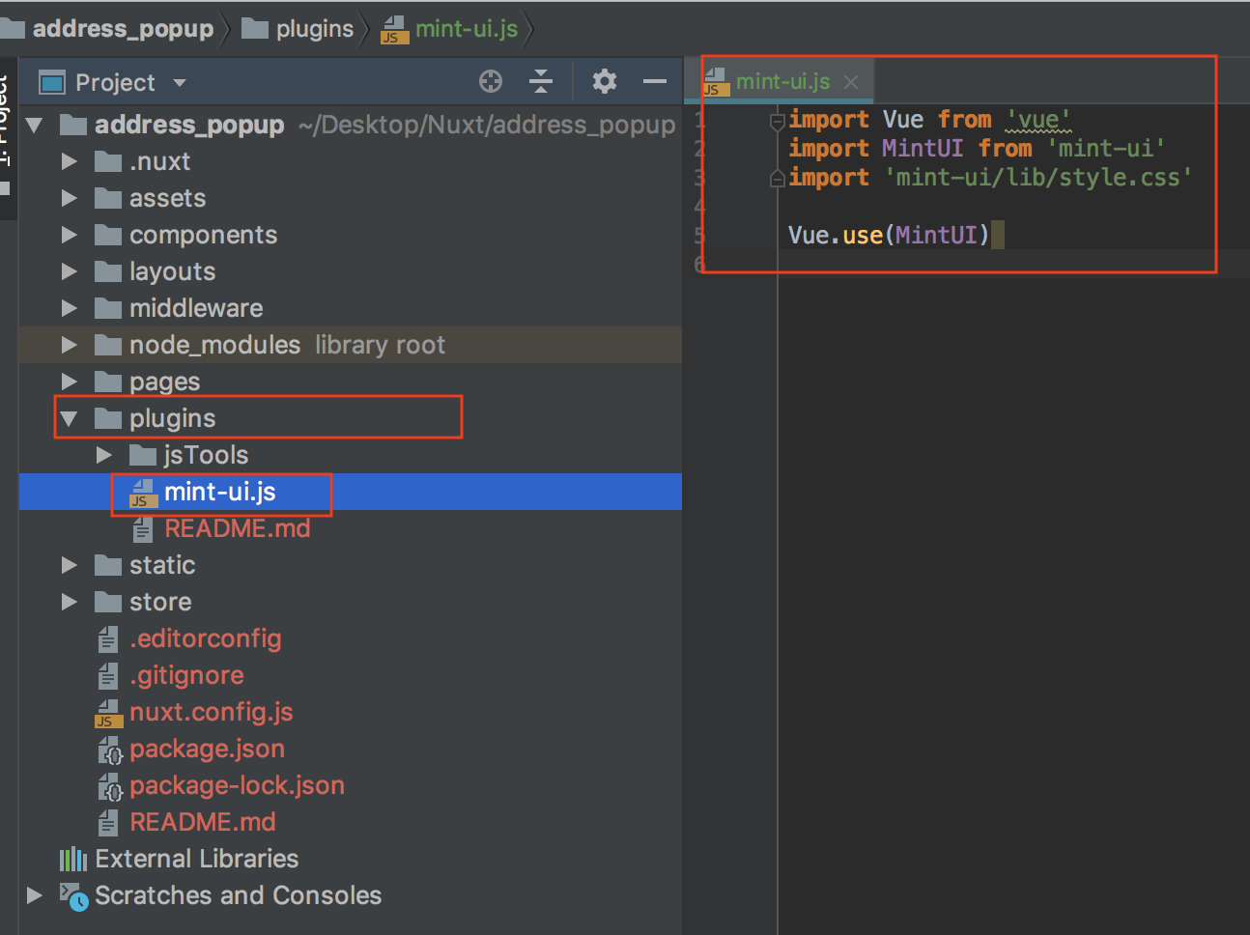
Task: Select External Libraries row
Action: coord(350,859)
